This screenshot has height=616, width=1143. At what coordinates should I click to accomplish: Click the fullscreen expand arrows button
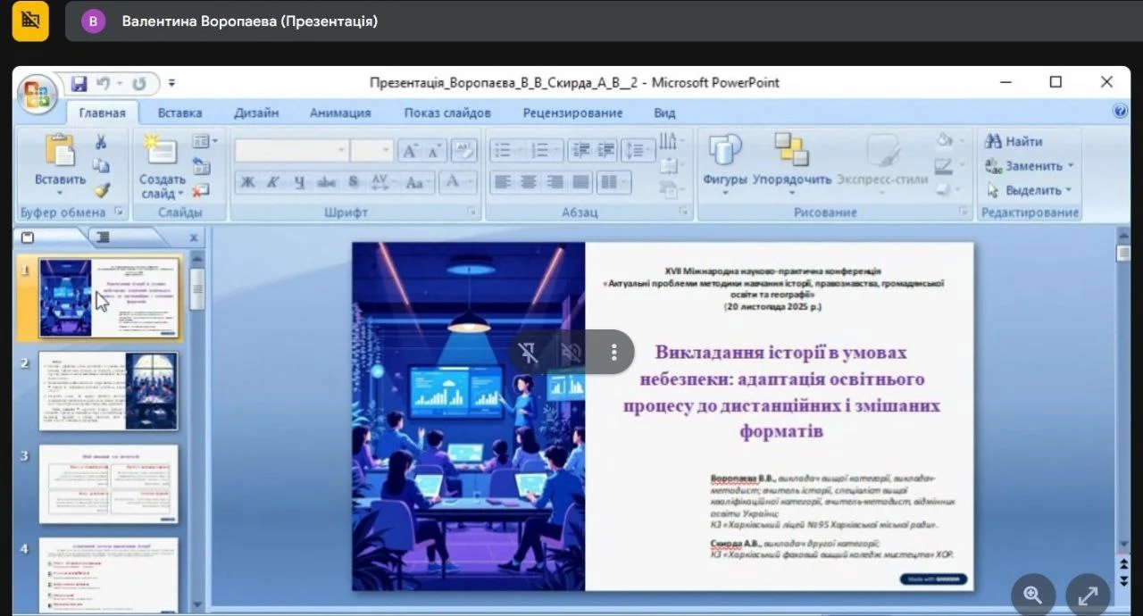pyautogui.click(x=1088, y=595)
